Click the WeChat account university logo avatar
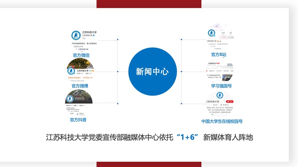The height and width of the screenshot is (167, 298). pyautogui.click(x=76, y=35)
